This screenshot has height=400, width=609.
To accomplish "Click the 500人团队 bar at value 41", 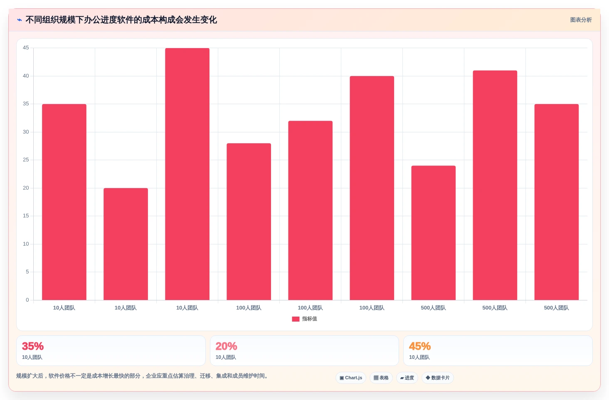I will tap(495, 185).
